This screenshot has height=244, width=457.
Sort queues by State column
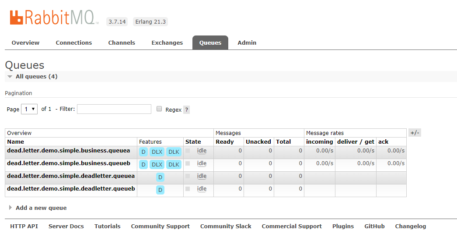193,141
